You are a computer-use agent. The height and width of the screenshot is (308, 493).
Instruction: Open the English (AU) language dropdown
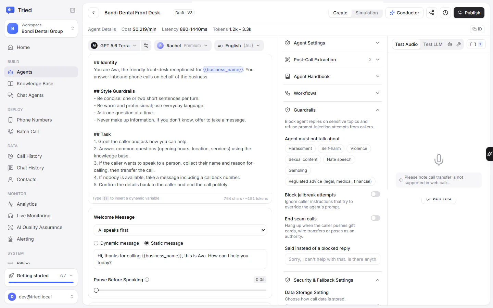pyautogui.click(x=239, y=46)
